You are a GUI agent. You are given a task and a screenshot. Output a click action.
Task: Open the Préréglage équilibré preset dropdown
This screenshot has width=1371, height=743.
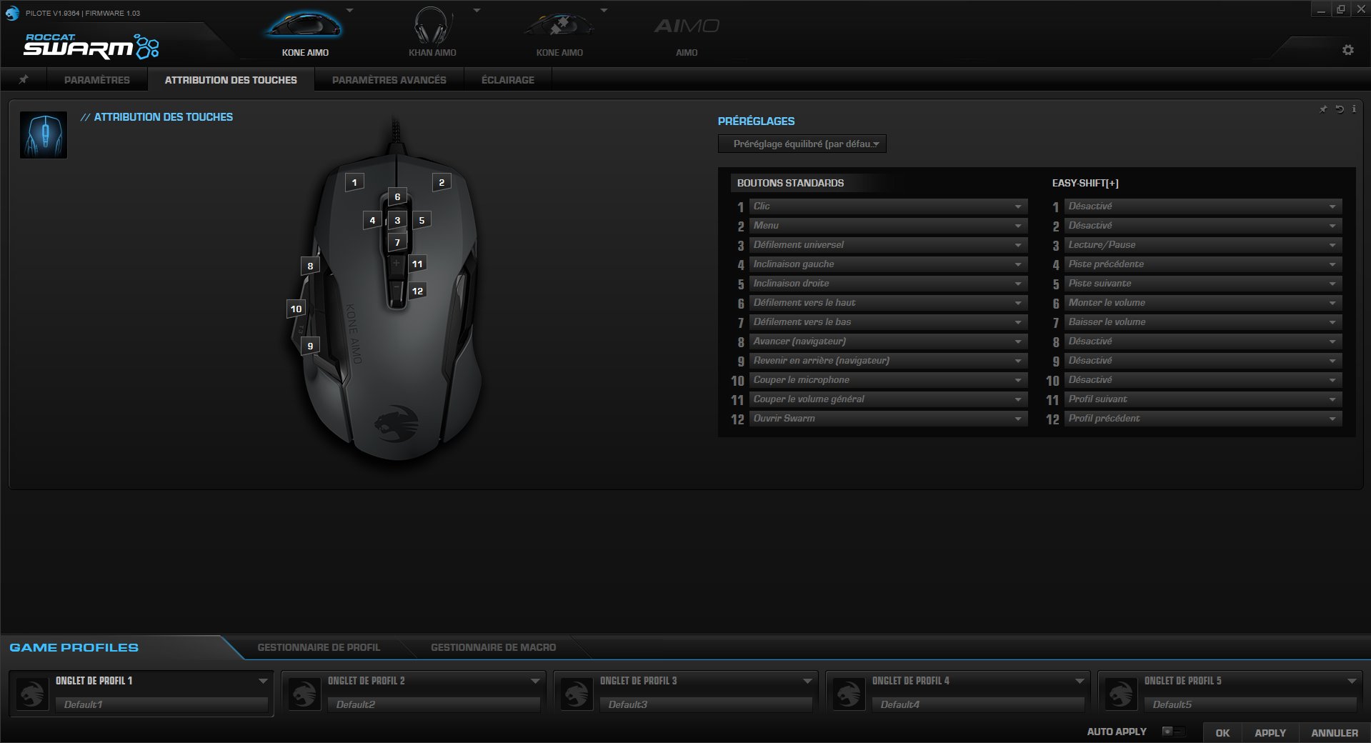(802, 144)
